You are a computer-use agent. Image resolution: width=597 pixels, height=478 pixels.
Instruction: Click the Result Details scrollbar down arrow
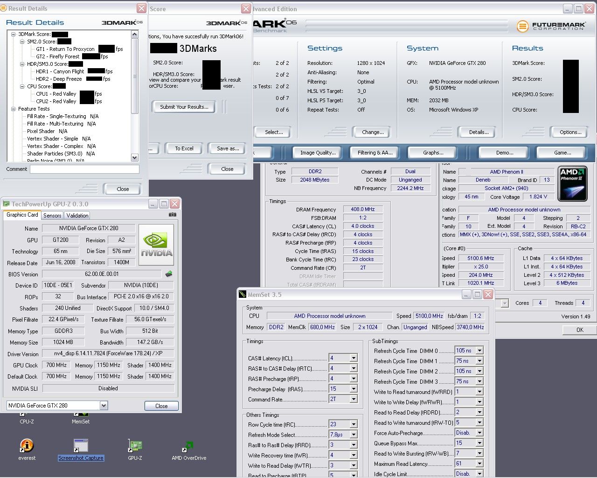[135, 158]
